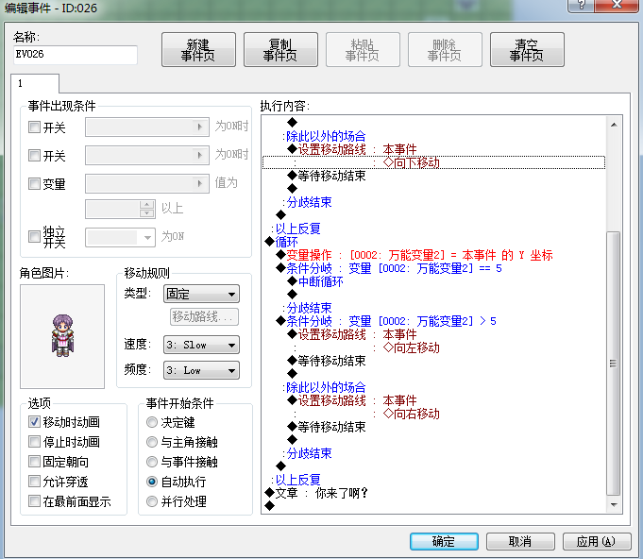
Task: Uncheck the 移动时动画 option
Action: 34,421
